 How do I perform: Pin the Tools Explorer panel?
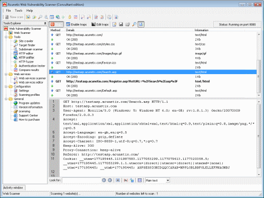(x=45, y=23)
